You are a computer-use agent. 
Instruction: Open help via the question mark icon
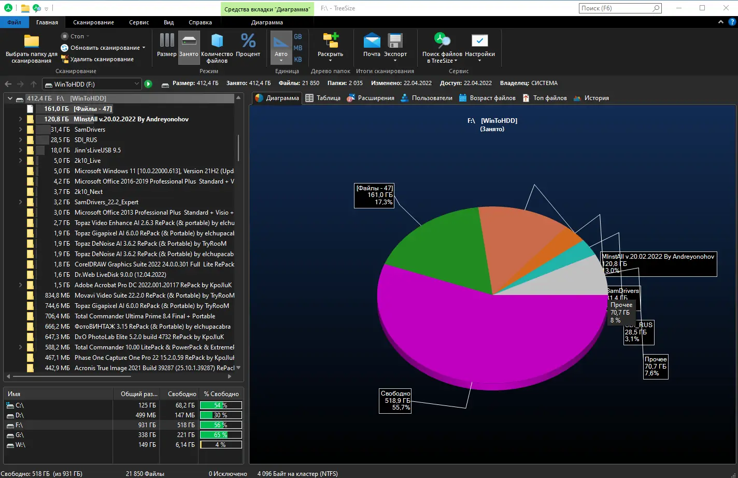point(732,22)
